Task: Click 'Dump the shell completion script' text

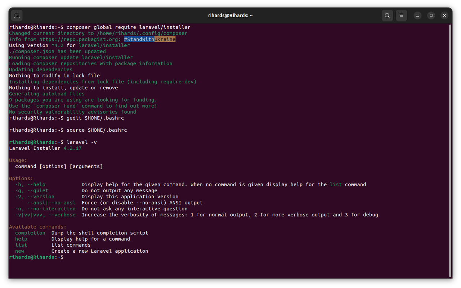Action: [x=100, y=233]
